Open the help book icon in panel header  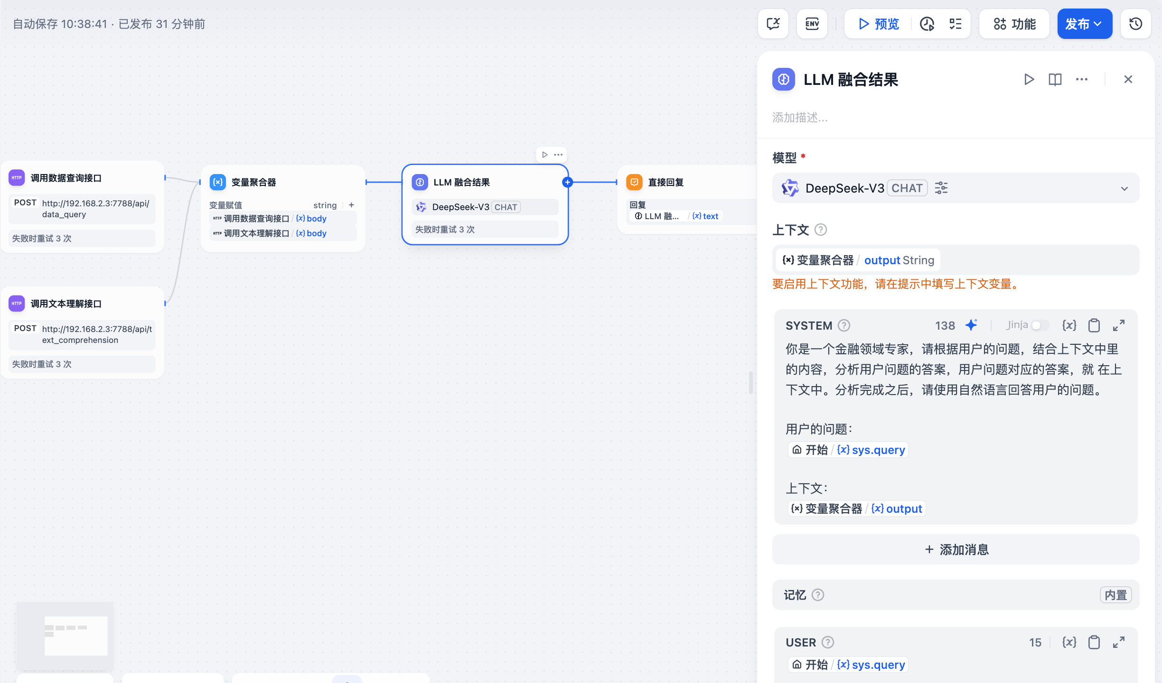tap(1055, 79)
